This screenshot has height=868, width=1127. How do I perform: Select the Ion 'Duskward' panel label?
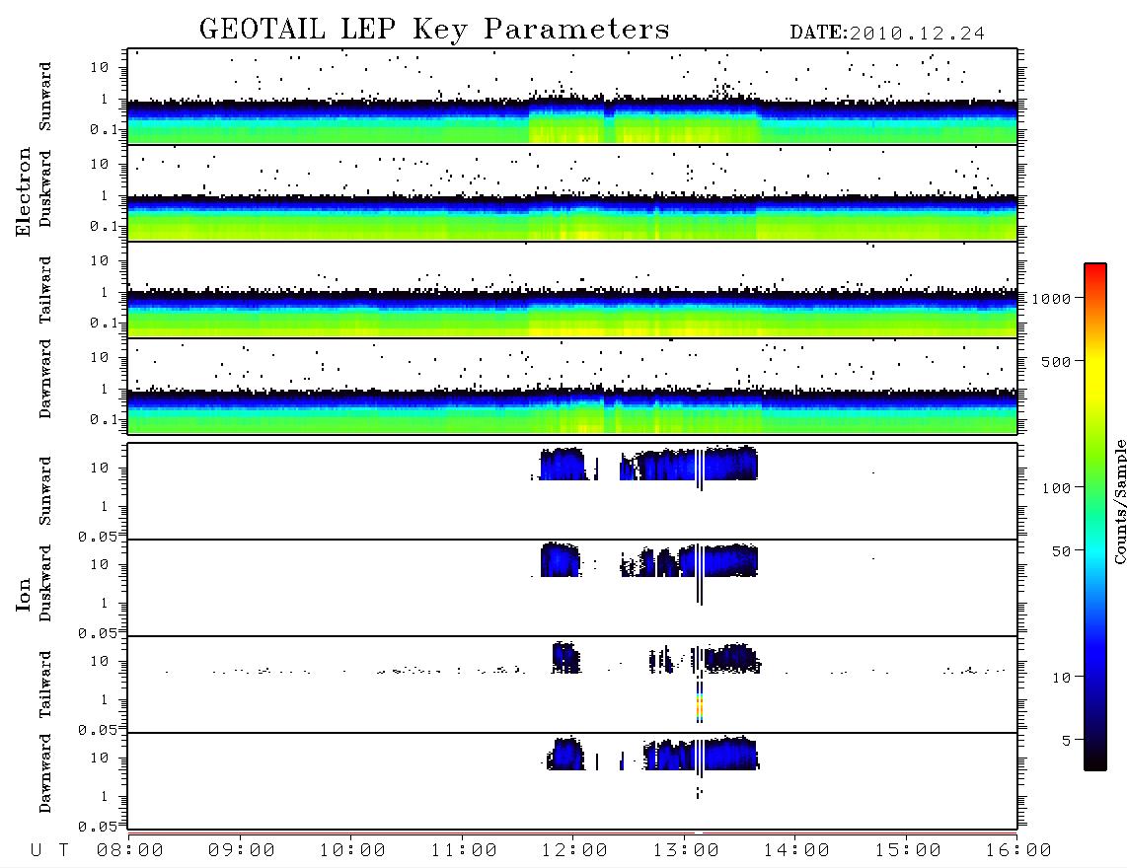pyautogui.click(x=45, y=583)
